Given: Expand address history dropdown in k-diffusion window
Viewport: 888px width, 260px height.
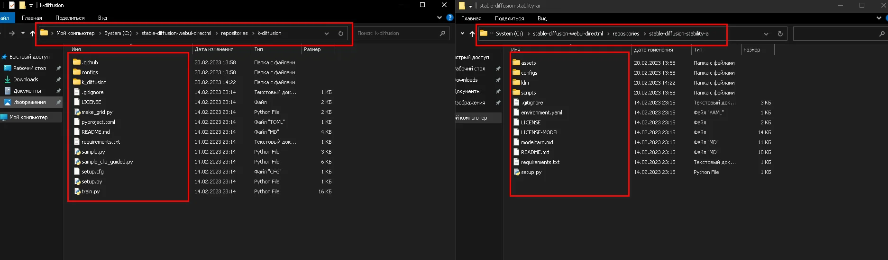Looking at the screenshot, I should (x=327, y=34).
